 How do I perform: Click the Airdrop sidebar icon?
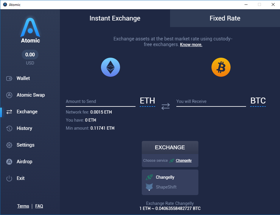[x=9, y=162]
